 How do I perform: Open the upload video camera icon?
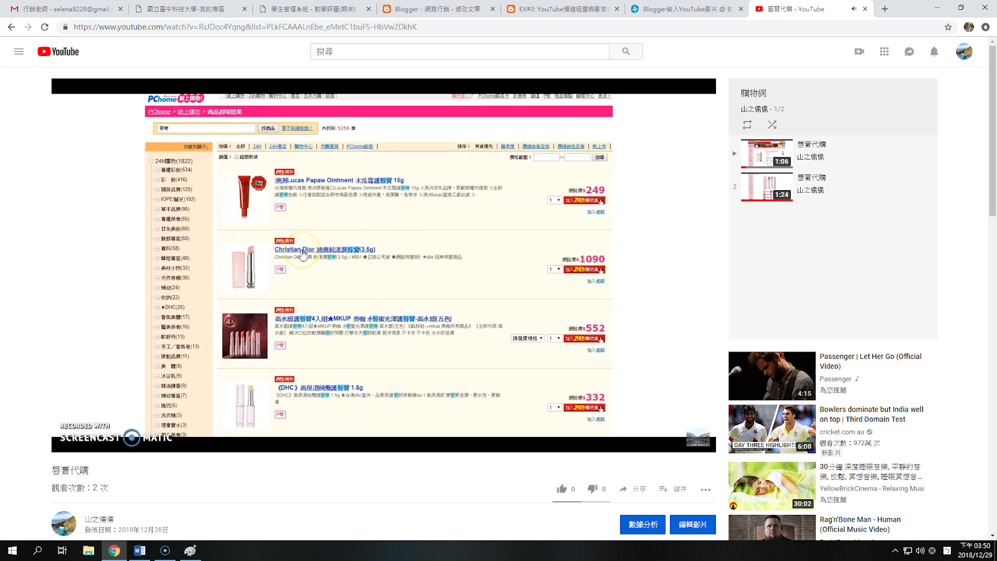coord(859,52)
